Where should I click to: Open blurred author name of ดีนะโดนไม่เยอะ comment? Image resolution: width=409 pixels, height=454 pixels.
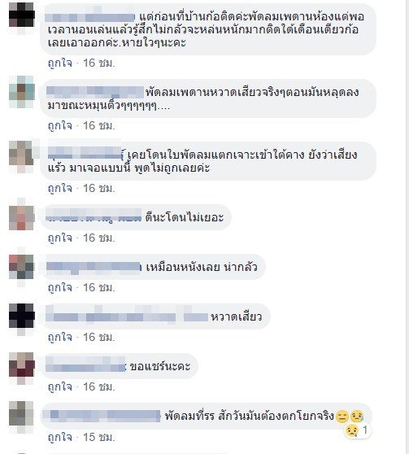pyautogui.click(x=94, y=217)
